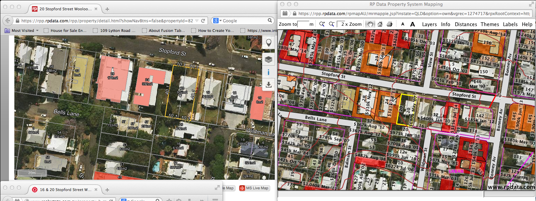Open 109 Lytton Road bookmark
This screenshot has width=536, height=201.
[115, 31]
